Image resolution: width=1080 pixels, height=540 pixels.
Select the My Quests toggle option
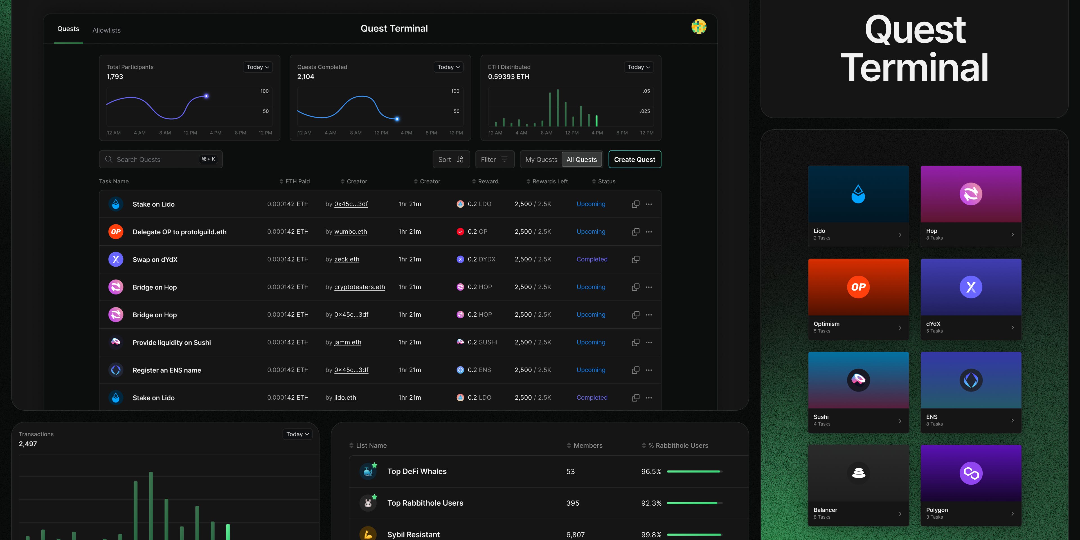[x=541, y=160]
